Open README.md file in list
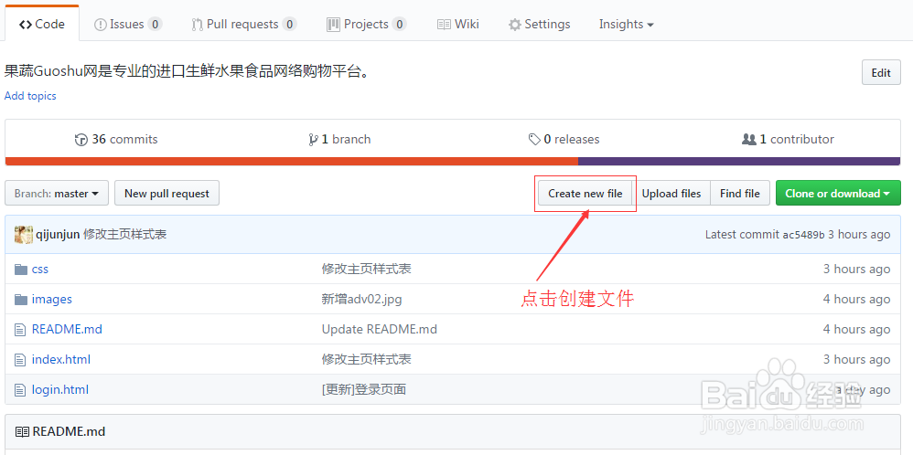913x455 pixels. point(67,329)
